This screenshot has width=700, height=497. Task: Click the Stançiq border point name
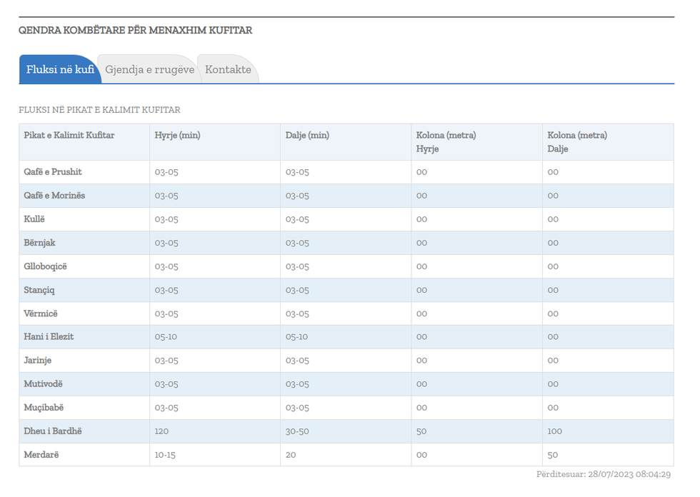(39, 290)
